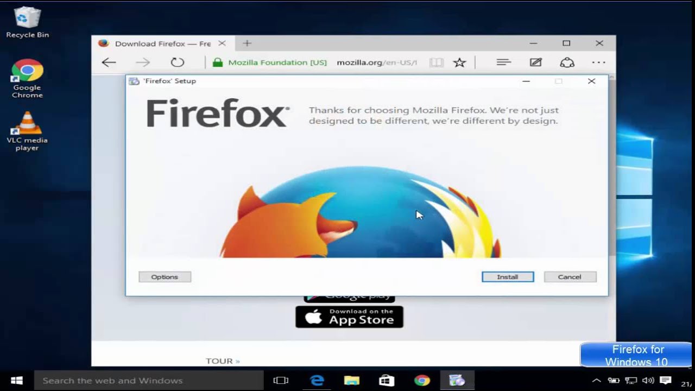Go back in Edge browser
The image size is (695, 391).
[x=109, y=62]
